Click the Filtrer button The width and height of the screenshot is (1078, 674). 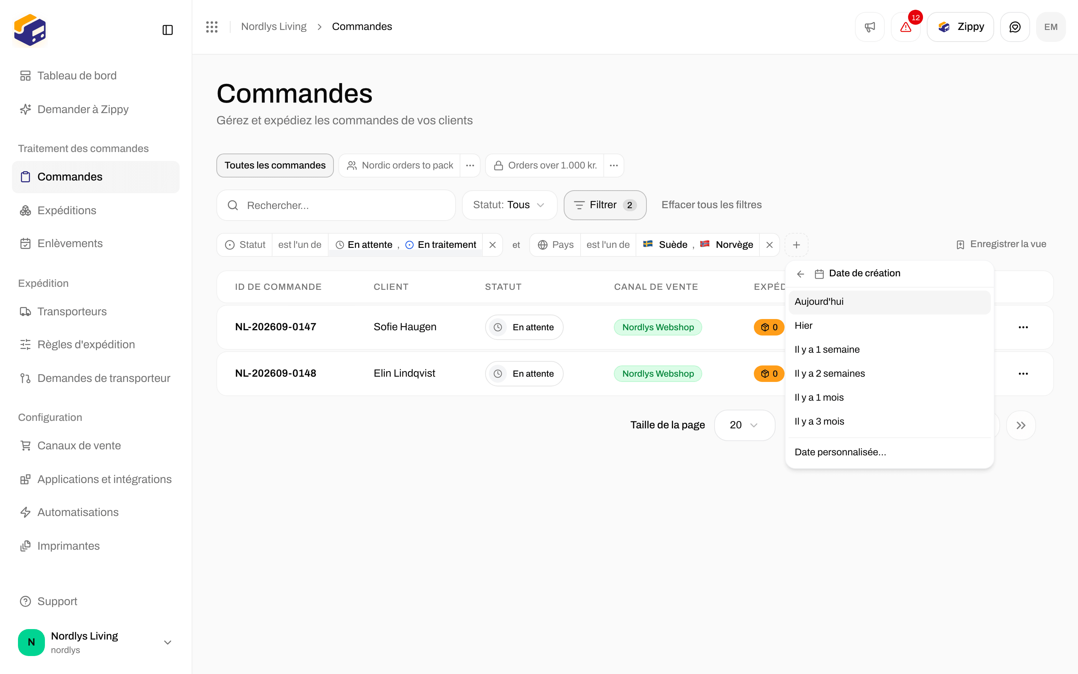click(605, 205)
